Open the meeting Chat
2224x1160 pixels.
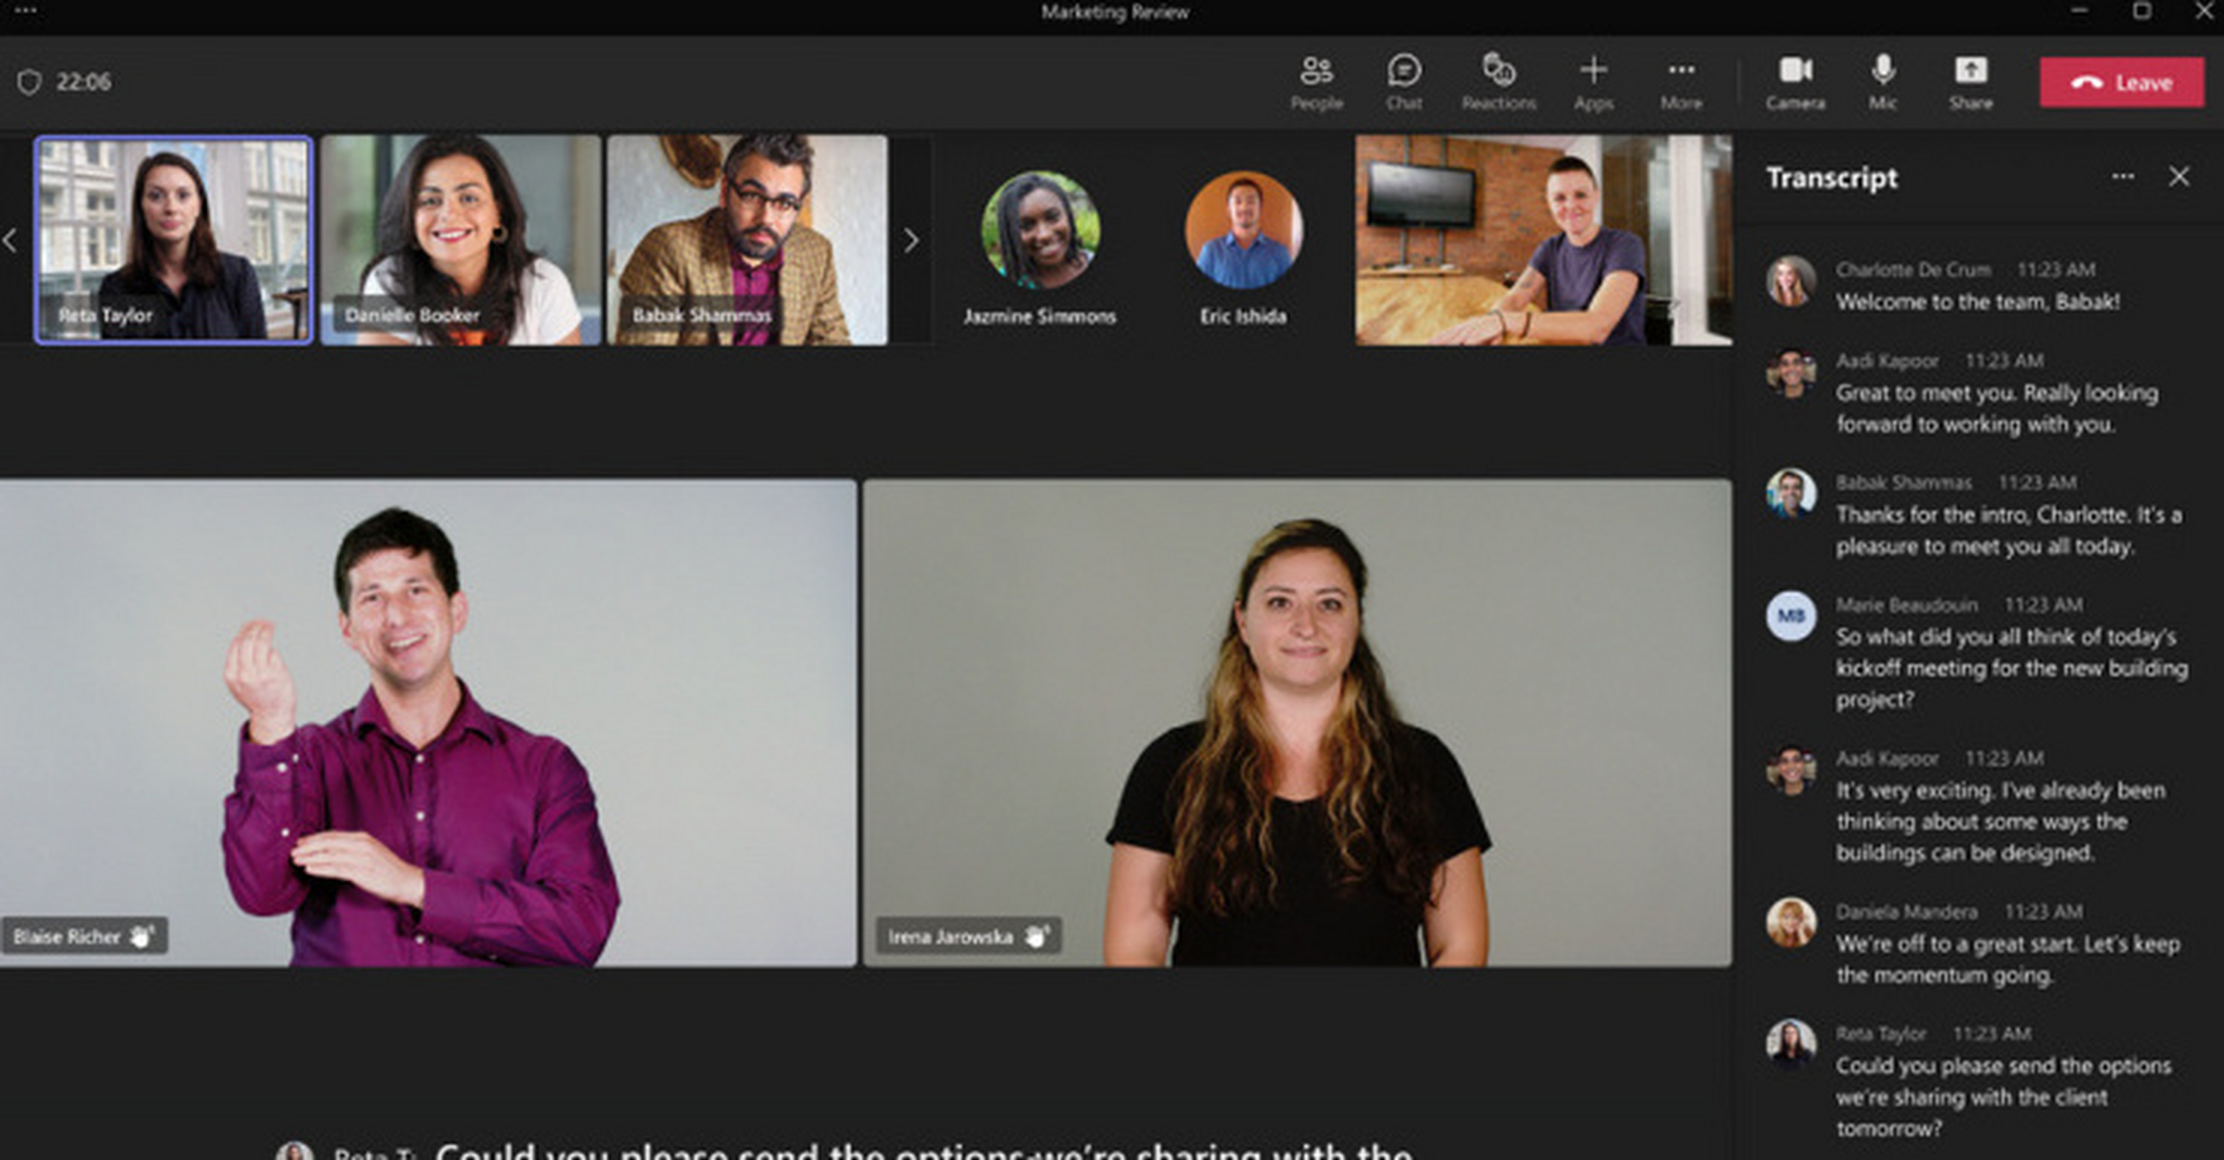click(x=1403, y=81)
